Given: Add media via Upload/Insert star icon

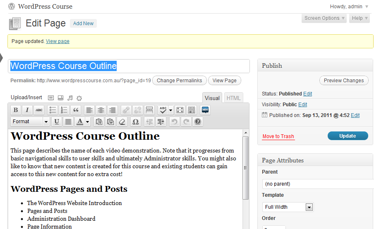Looking at the screenshot, I should 79,98.
